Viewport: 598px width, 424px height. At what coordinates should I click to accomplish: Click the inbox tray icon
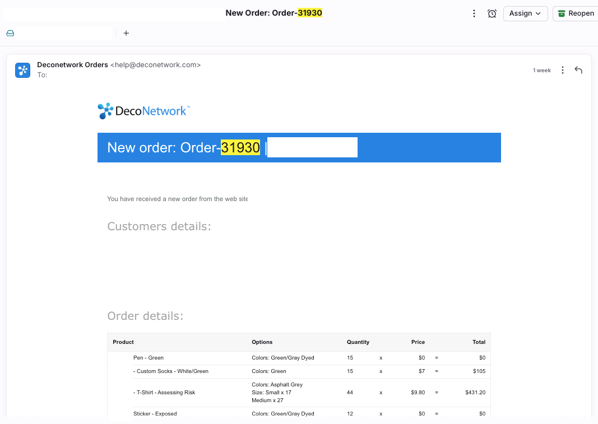point(10,34)
